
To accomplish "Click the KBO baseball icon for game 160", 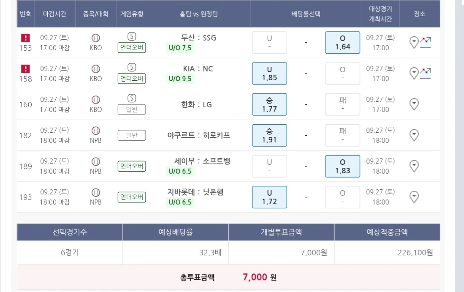I will [96, 100].
